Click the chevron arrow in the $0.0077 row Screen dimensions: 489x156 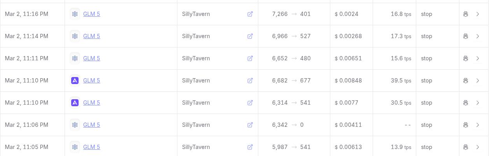coord(478,103)
